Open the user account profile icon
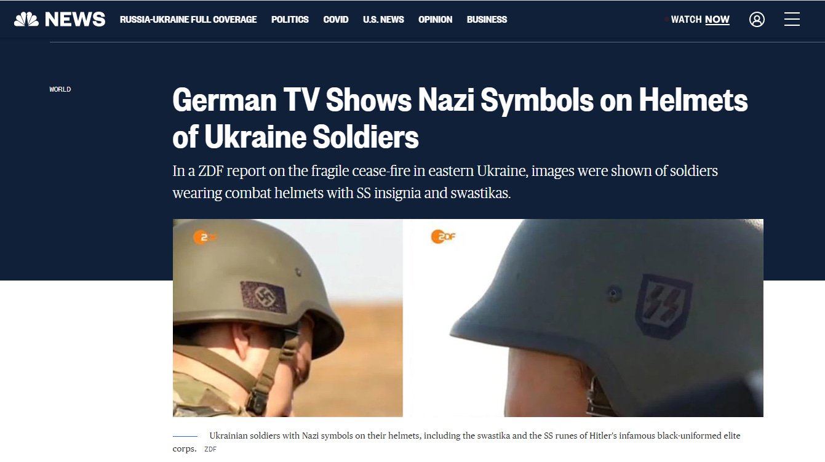Viewport: 825px width, 462px height. [x=757, y=20]
